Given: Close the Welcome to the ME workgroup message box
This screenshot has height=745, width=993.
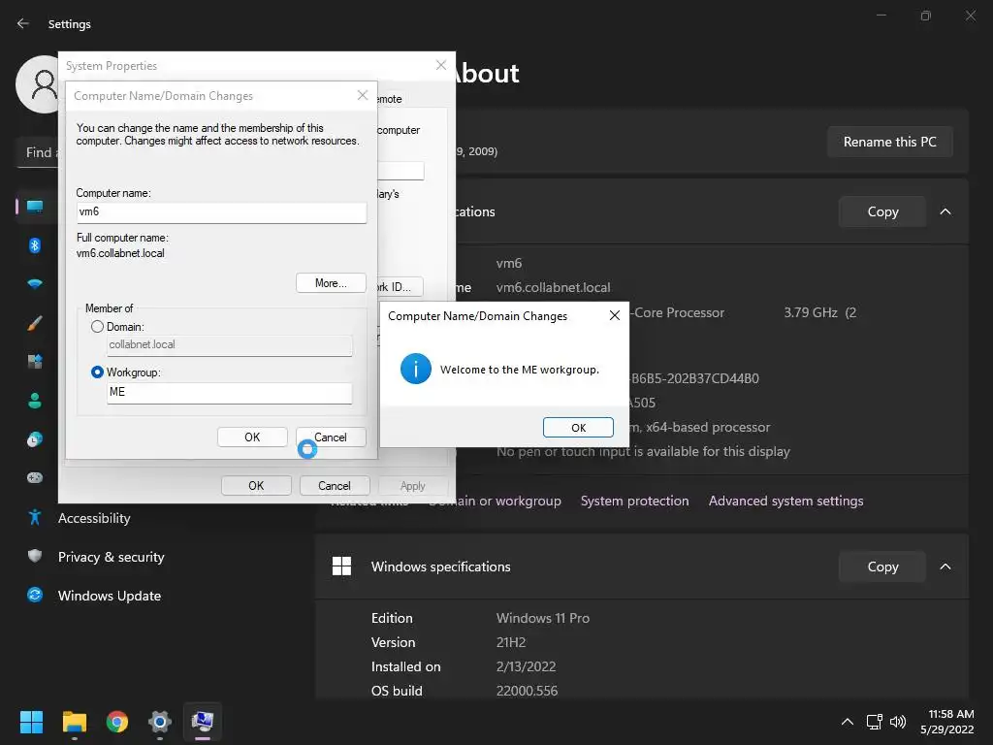Looking at the screenshot, I should click(x=614, y=315).
